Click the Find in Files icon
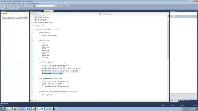This screenshot has width=198, height=111. (x=34, y=6)
